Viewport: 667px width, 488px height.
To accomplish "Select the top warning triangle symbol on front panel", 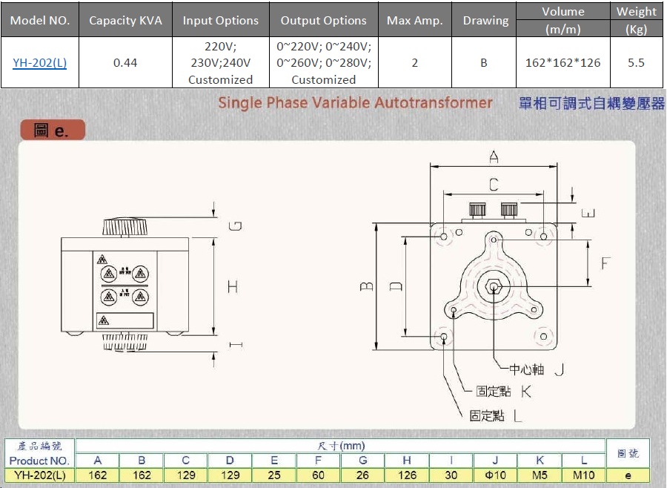I will tap(102, 259).
